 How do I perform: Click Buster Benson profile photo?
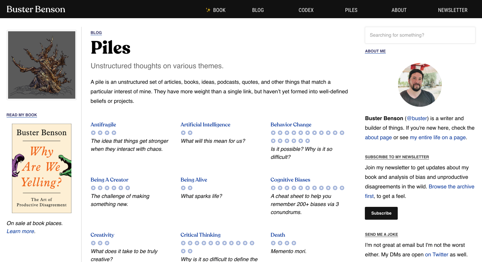pos(420,85)
